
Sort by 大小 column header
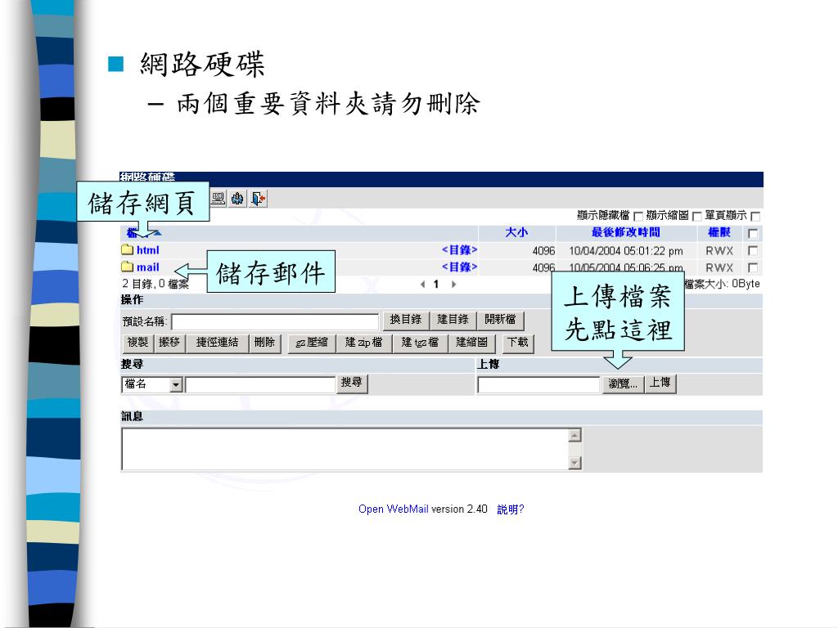pos(516,232)
